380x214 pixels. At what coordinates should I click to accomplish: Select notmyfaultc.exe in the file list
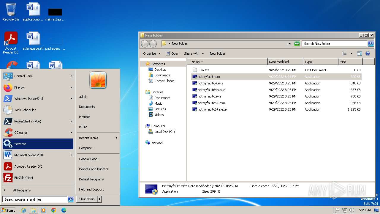click(209, 96)
